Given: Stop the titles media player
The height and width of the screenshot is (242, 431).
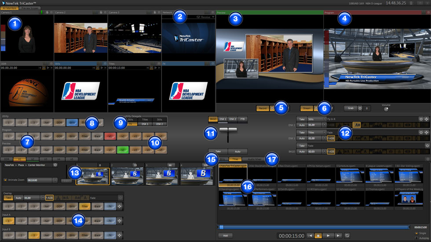Looking at the screenshot, I should click(318, 235).
